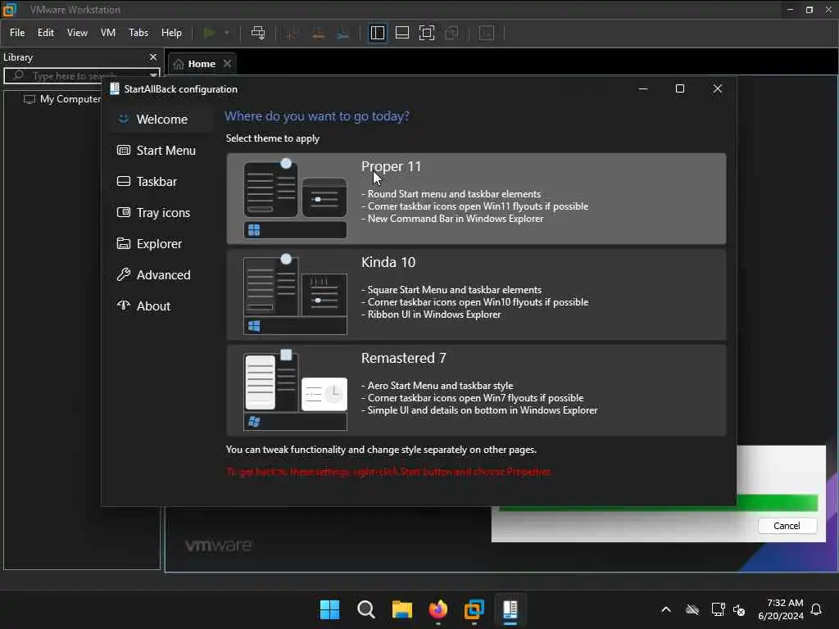This screenshot has height=629, width=839.
Task: Click StartAllBack taskbar icon
Action: 510,609
